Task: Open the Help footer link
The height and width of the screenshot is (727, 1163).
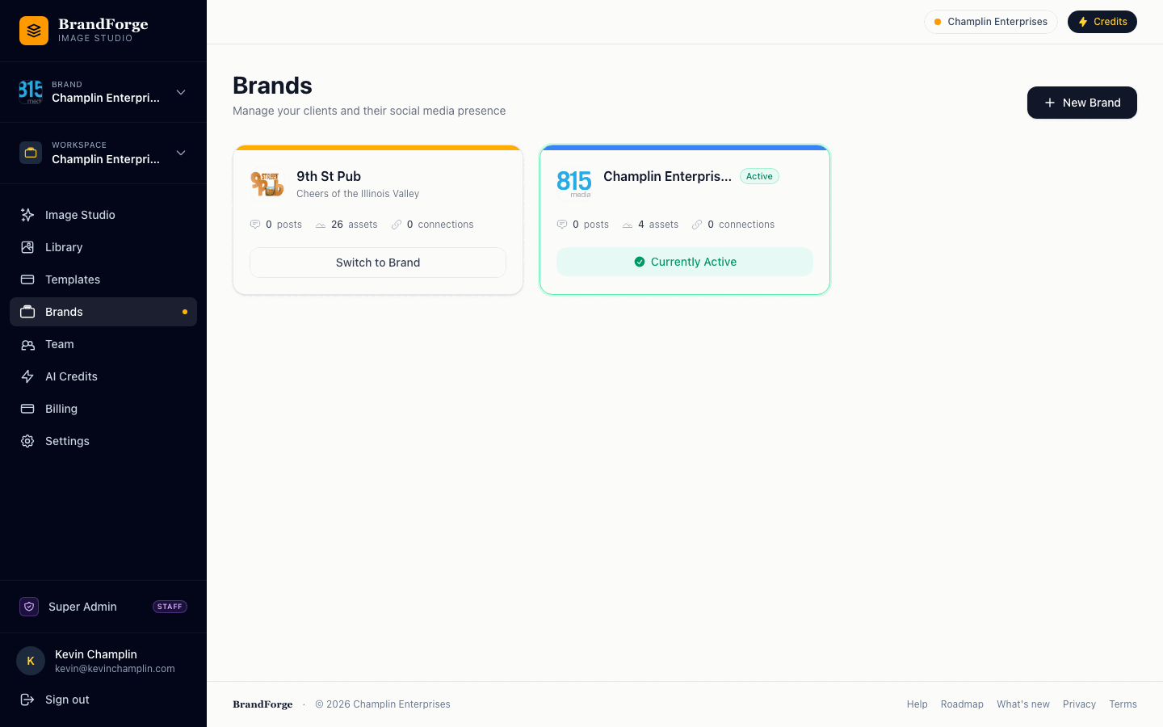Action: coord(917,704)
